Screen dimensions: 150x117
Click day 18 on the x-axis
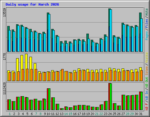tap(83, 114)
